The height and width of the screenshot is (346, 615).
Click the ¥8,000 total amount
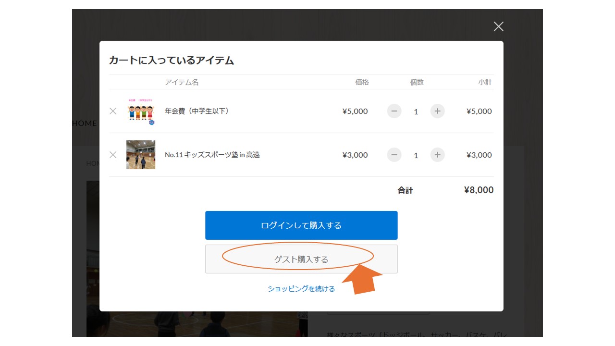(479, 190)
